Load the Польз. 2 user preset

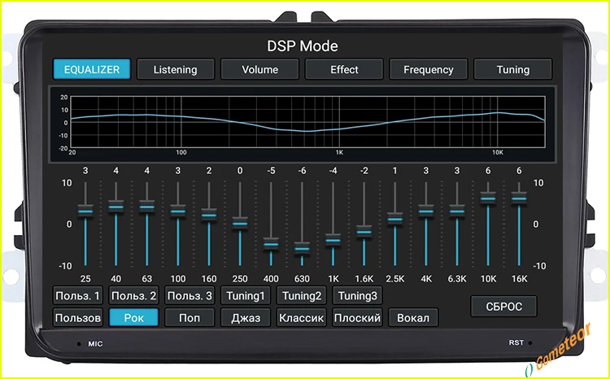(134, 296)
